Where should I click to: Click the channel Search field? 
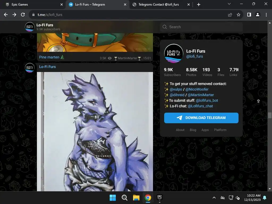pos(201,27)
